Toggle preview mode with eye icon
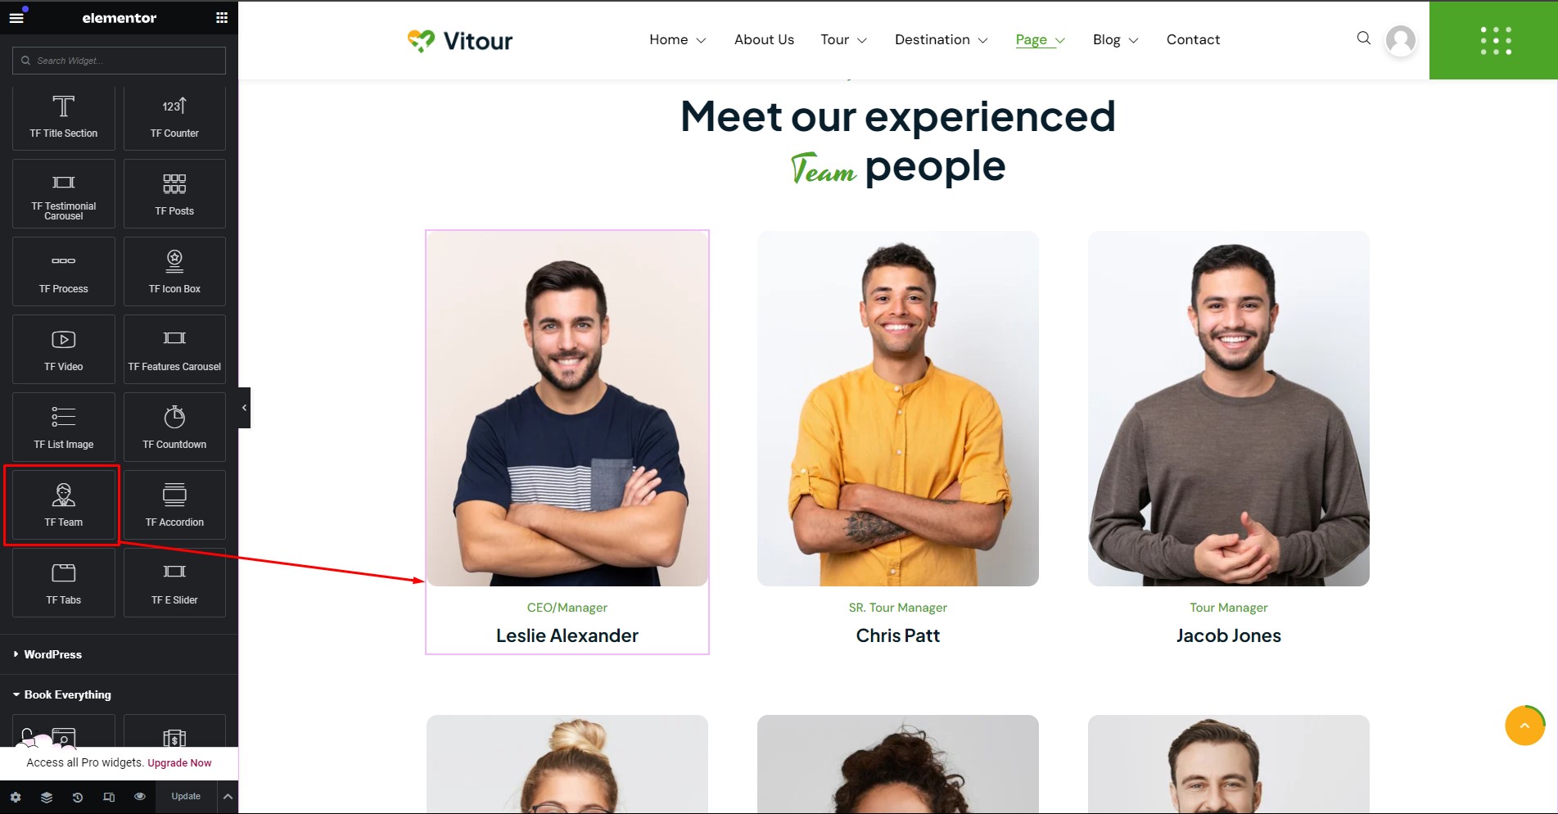The image size is (1558, 814). point(140,797)
